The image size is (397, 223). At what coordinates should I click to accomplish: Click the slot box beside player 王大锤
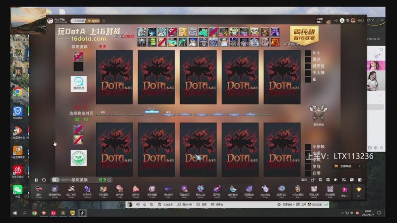tap(308, 73)
